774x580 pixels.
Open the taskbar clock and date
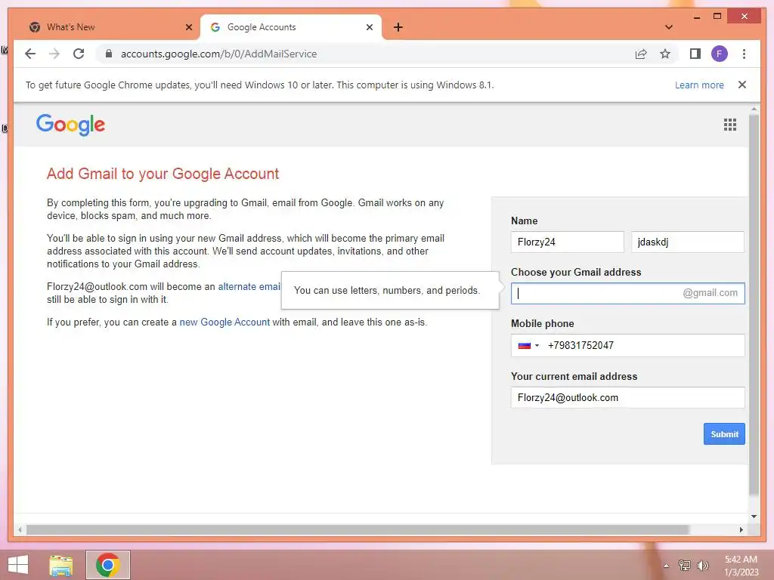click(741, 566)
